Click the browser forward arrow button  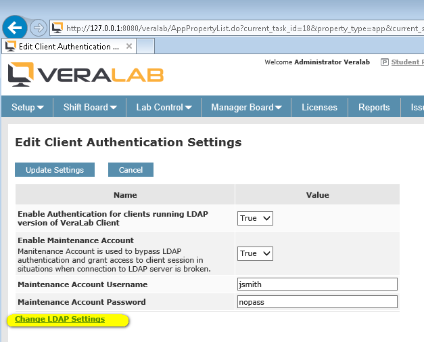coord(38,27)
